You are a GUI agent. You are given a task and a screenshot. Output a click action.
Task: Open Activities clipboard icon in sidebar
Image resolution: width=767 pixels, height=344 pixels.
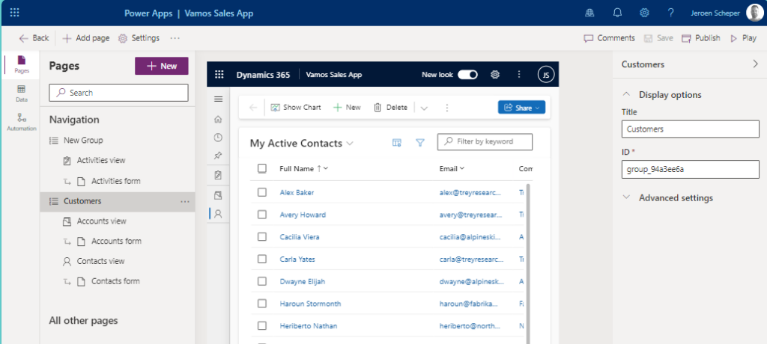pos(219,175)
